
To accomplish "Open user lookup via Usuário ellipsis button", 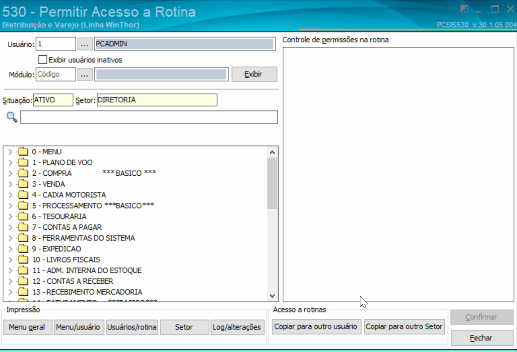I will (x=85, y=44).
